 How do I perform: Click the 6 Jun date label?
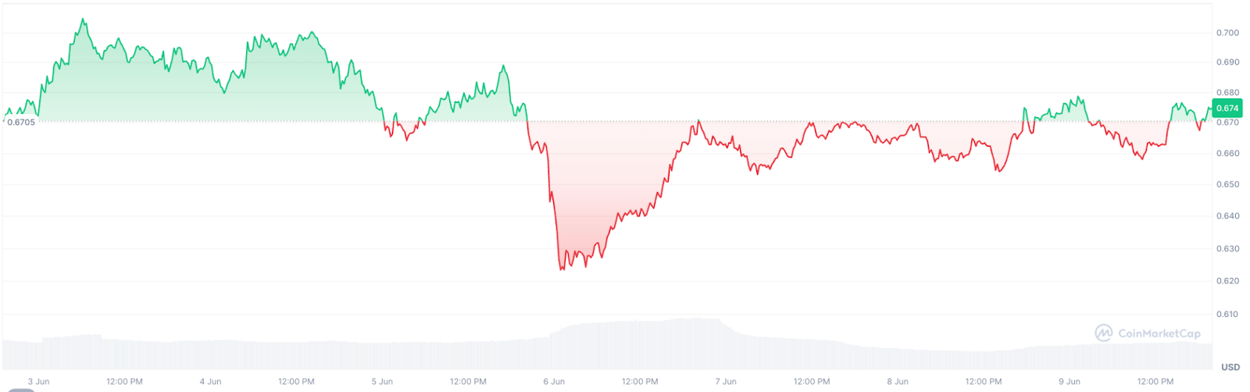pyautogui.click(x=554, y=382)
